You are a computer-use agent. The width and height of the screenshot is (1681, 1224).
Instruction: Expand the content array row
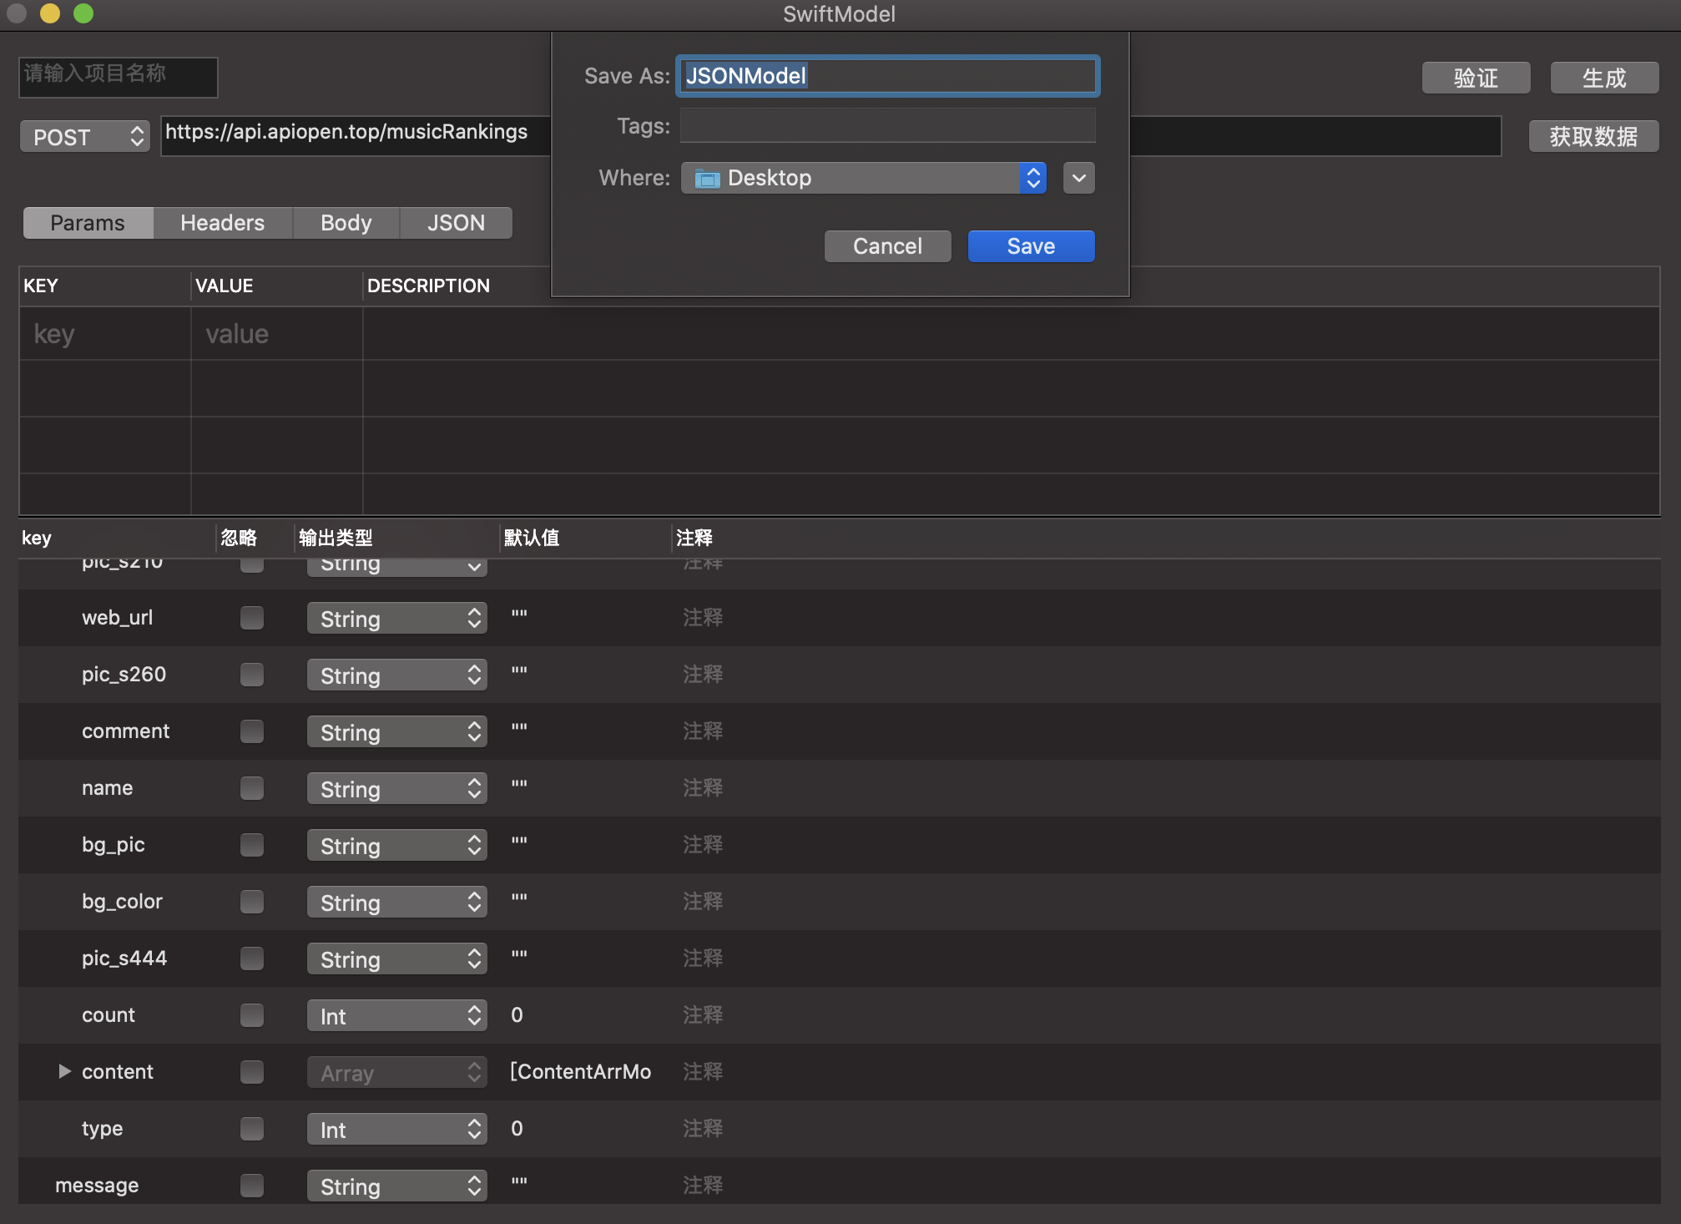pos(64,1071)
